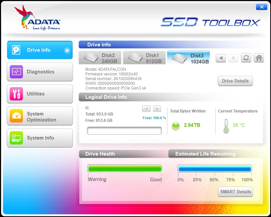Click the green Total Bytes Written status light
The image size is (271, 217).
[x=176, y=126]
